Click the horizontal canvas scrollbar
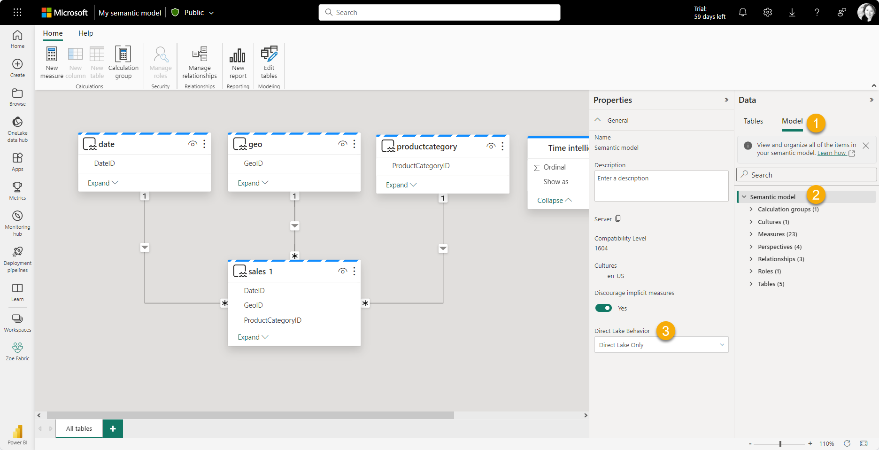The height and width of the screenshot is (450, 879). pyautogui.click(x=250, y=415)
